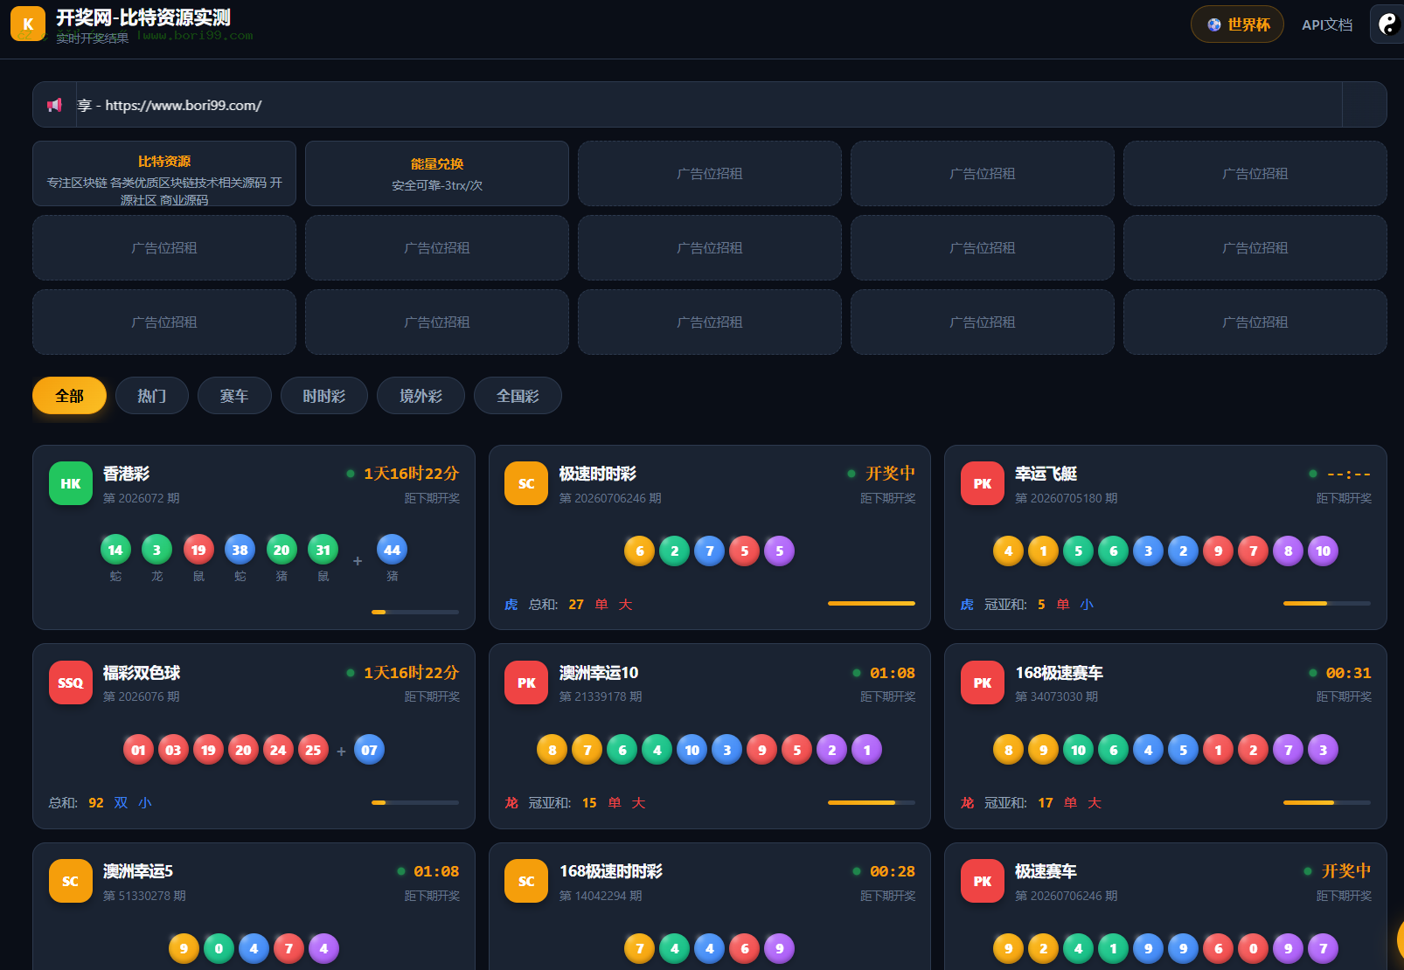Show the 境外彩 tab
The image size is (1404, 970).
coord(421,396)
